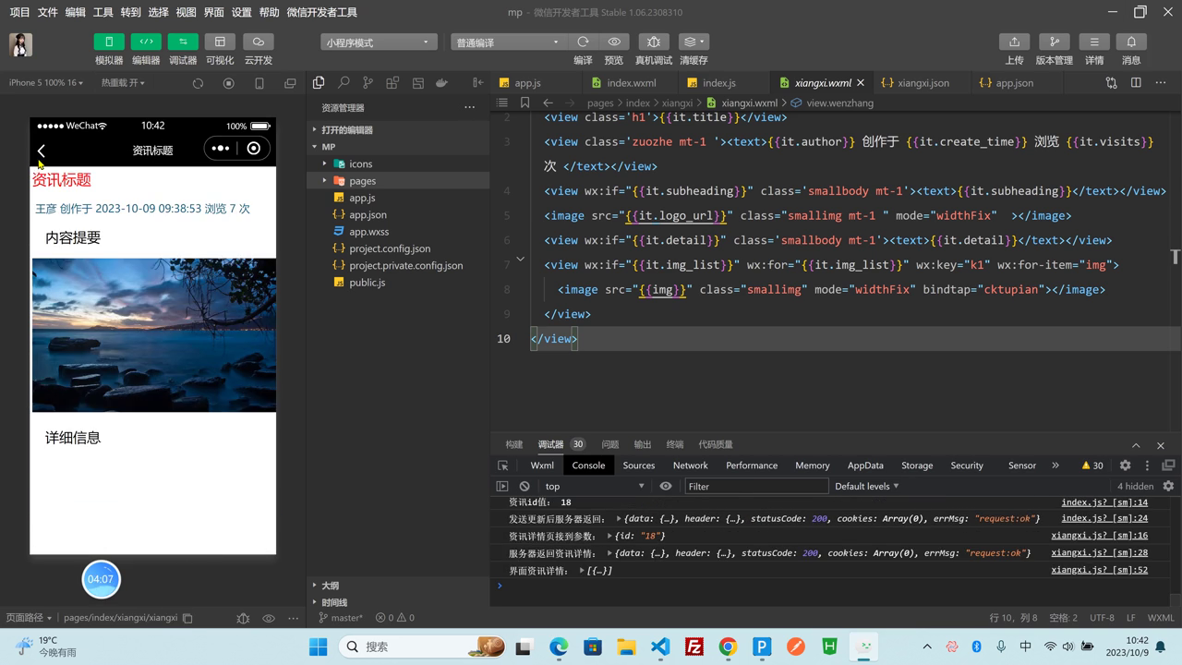This screenshot has height=665, width=1182.
Task: Open the Docker whale sidebar icon
Action: [441, 83]
